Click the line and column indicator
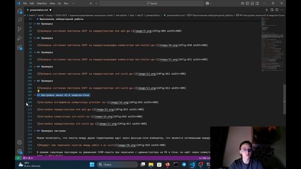 205,158
